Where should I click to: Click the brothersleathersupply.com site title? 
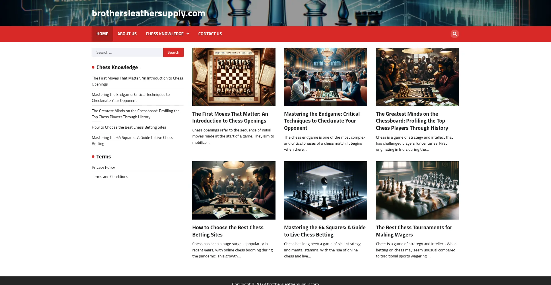point(148,13)
